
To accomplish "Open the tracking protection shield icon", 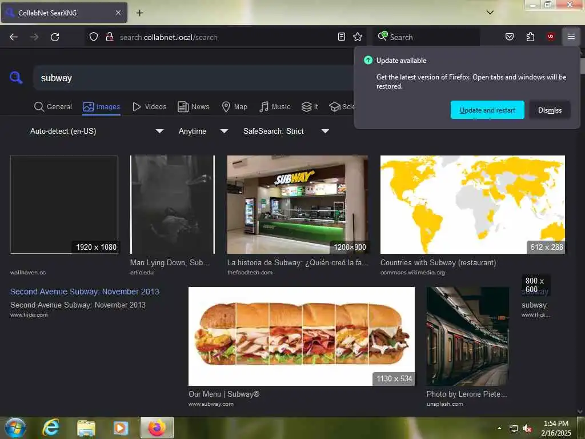I will pos(94,37).
